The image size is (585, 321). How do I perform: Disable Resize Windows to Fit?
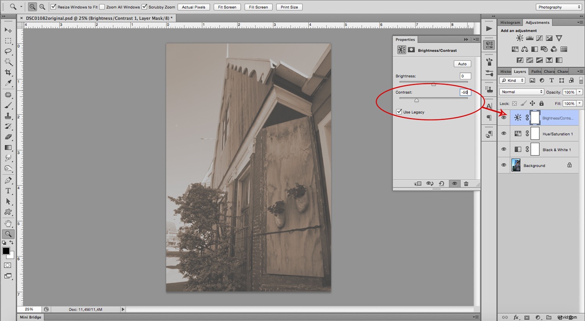53,7
